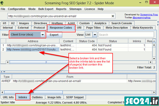Viewport: 159px width, 106px height.
Task: Switch to the Page Titles tab
Action: pyautogui.click(x=93, y=28)
